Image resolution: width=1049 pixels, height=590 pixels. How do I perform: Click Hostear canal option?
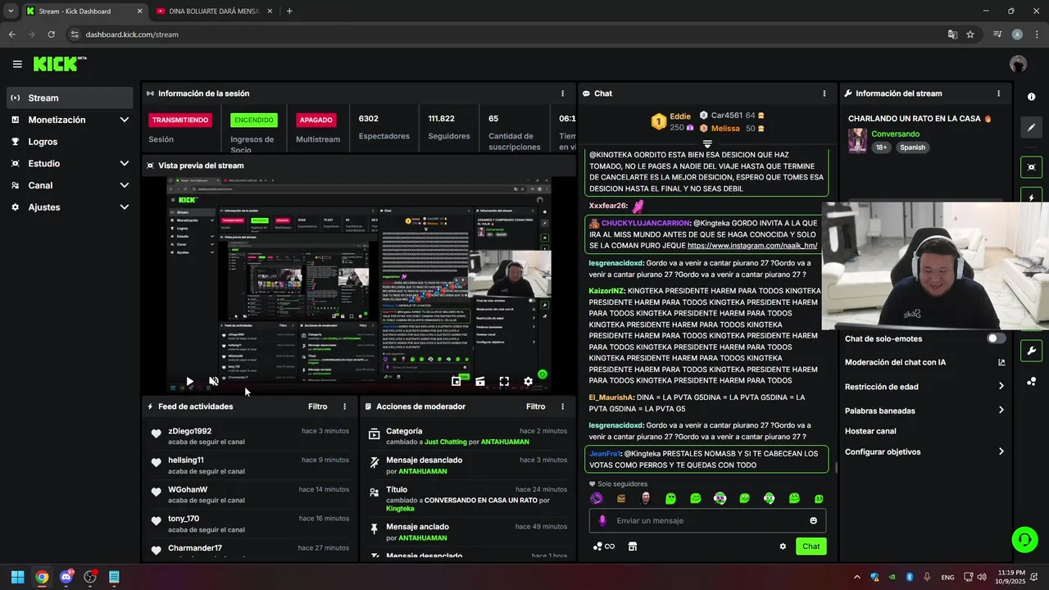point(870,431)
